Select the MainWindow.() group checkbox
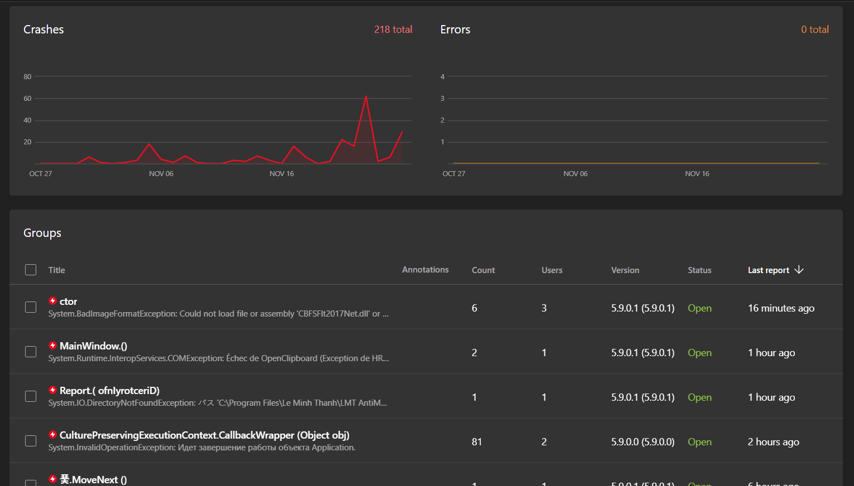The image size is (854, 486). 31,352
